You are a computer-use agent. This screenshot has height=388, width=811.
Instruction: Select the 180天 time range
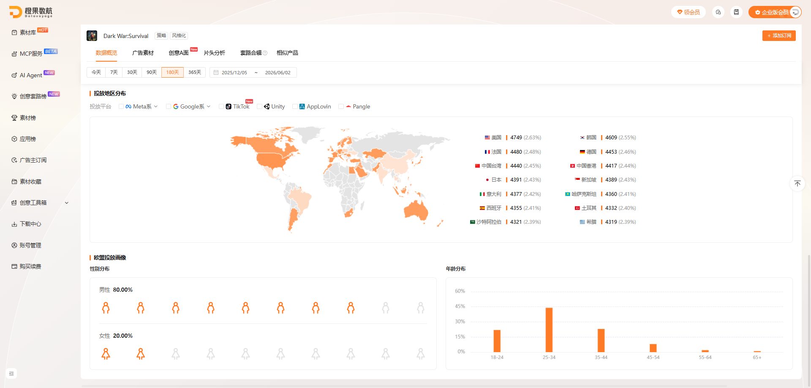(172, 73)
